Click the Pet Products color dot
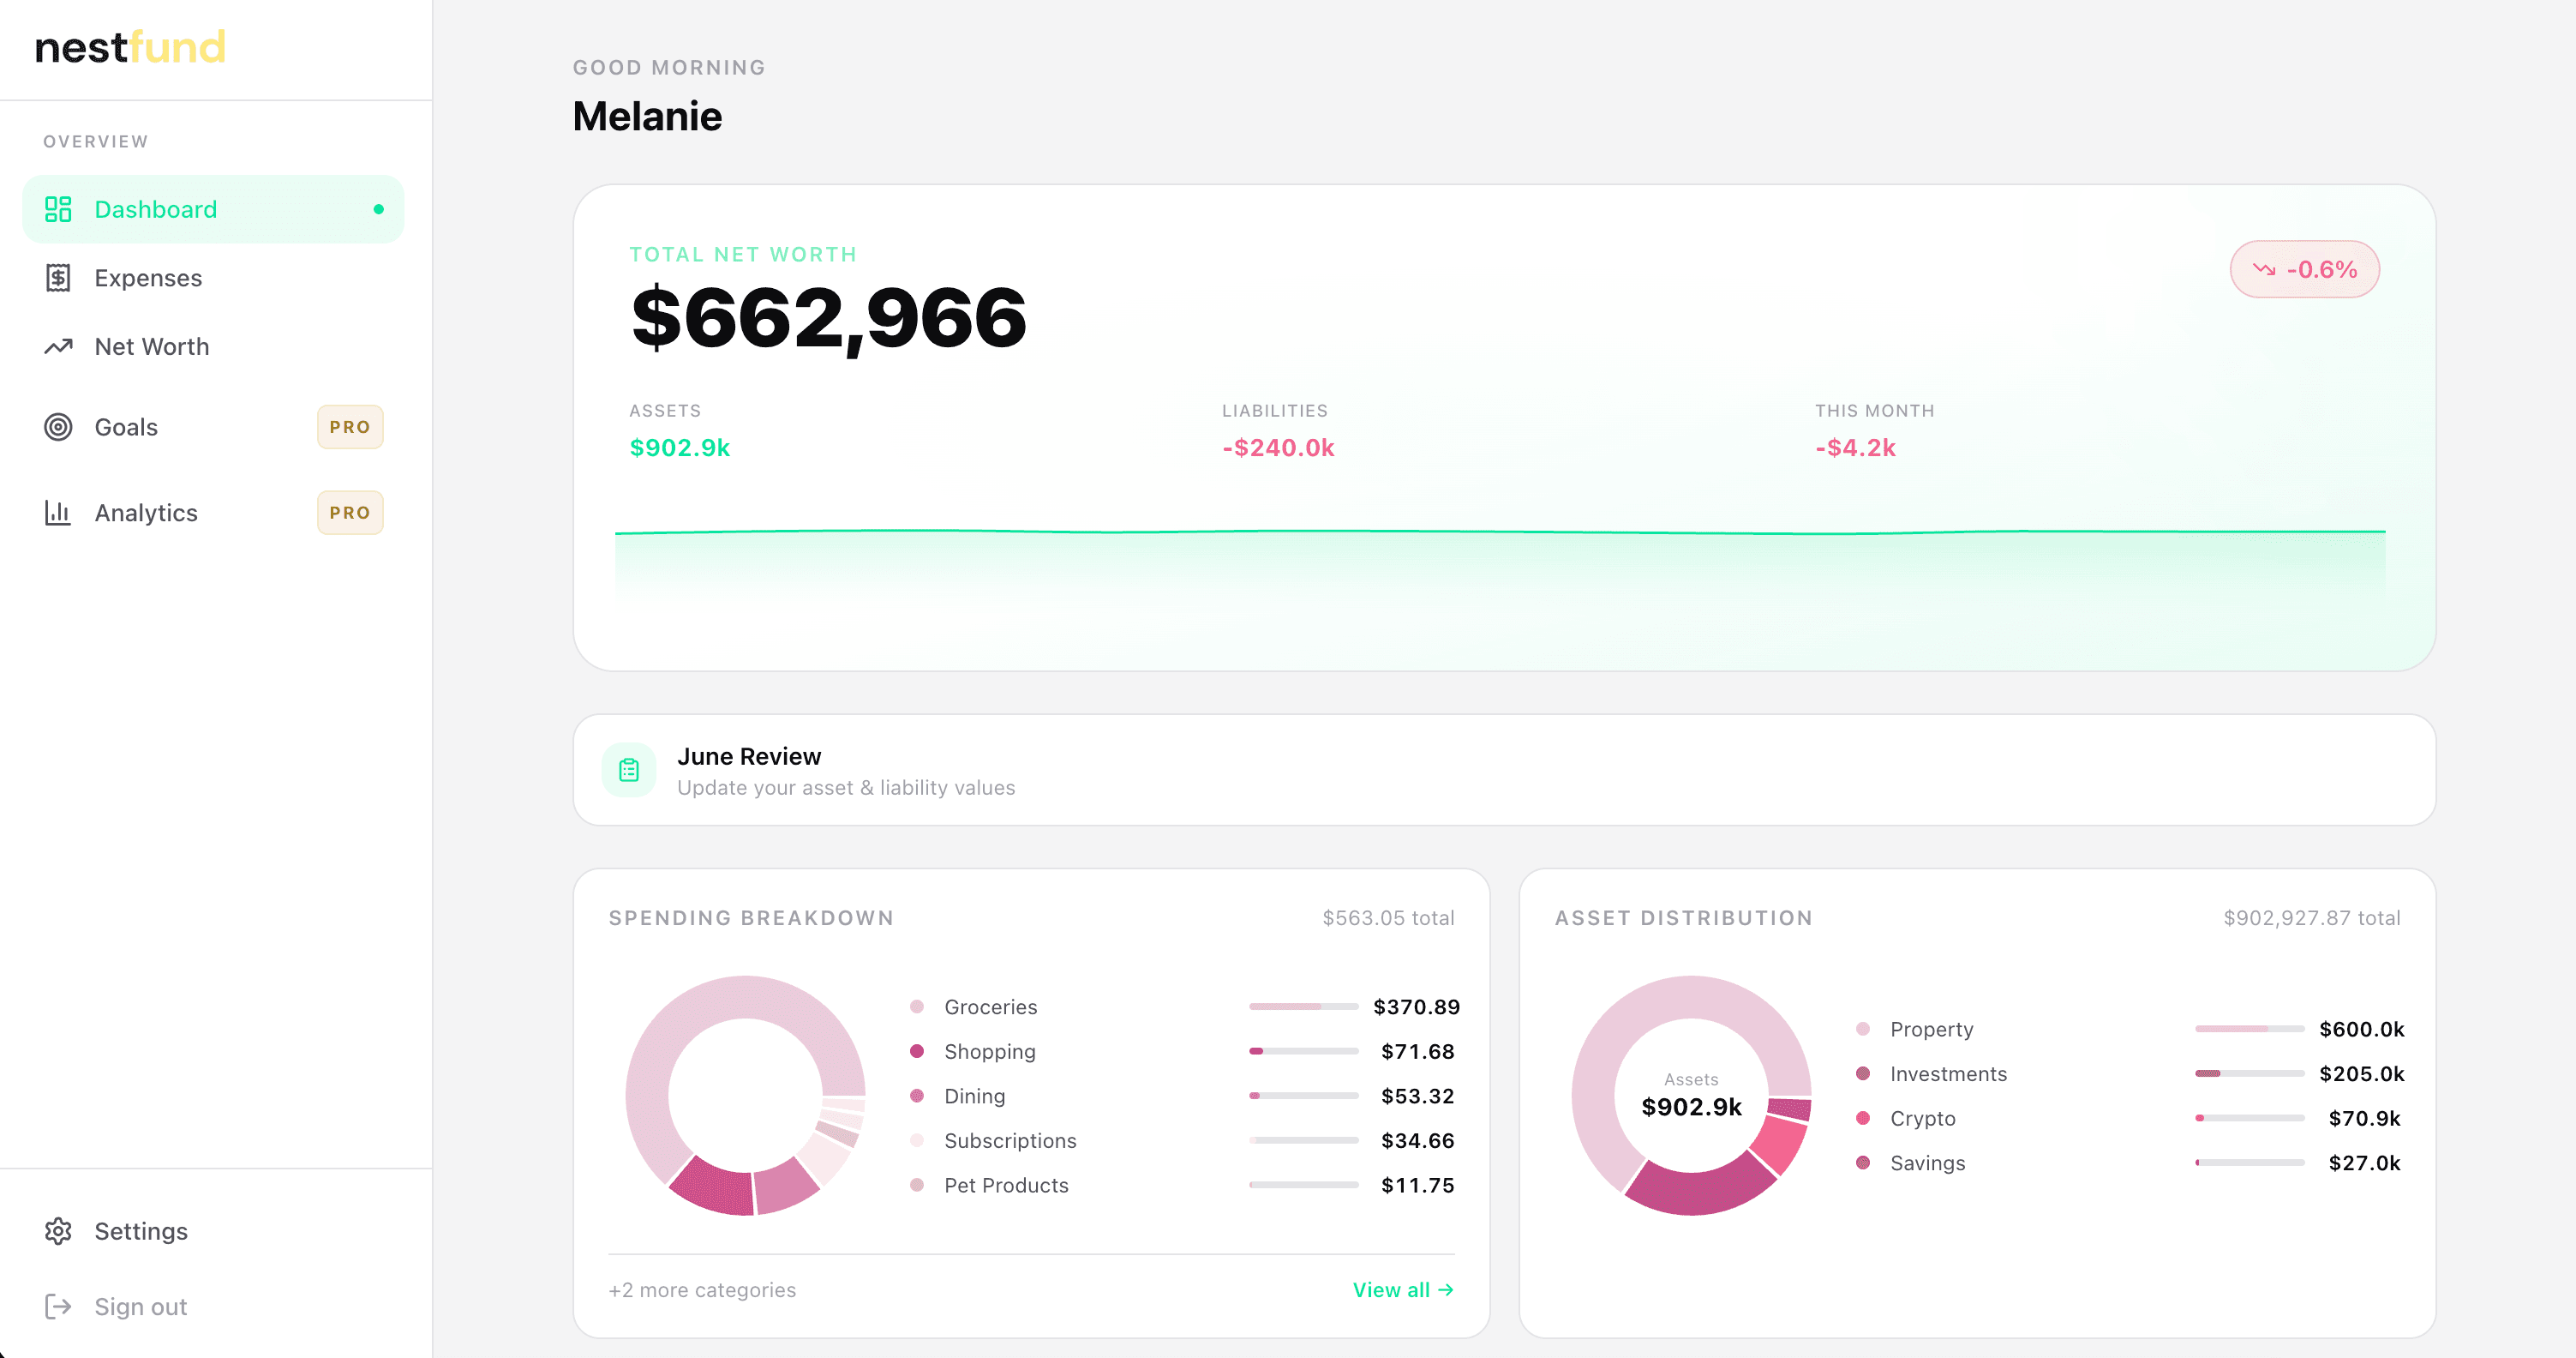This screenshot has height=1358, width=2576. pyautogui.click(x=917, y=1185)
